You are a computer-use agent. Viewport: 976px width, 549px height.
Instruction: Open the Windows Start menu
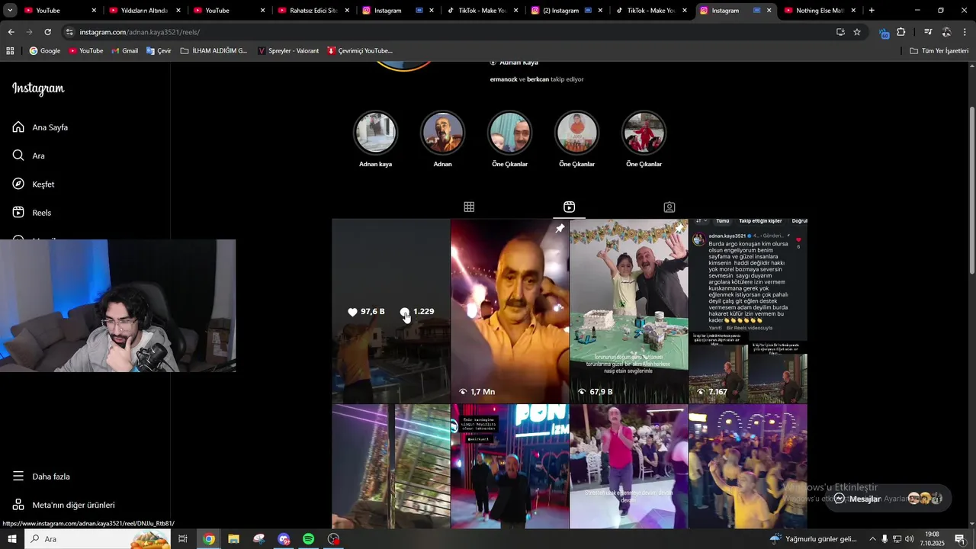tap(11, 539)
